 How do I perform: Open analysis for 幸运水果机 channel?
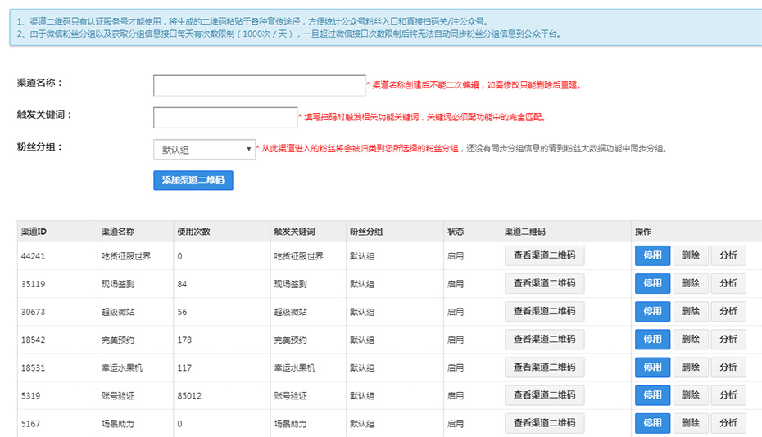(x=728, y=367)
